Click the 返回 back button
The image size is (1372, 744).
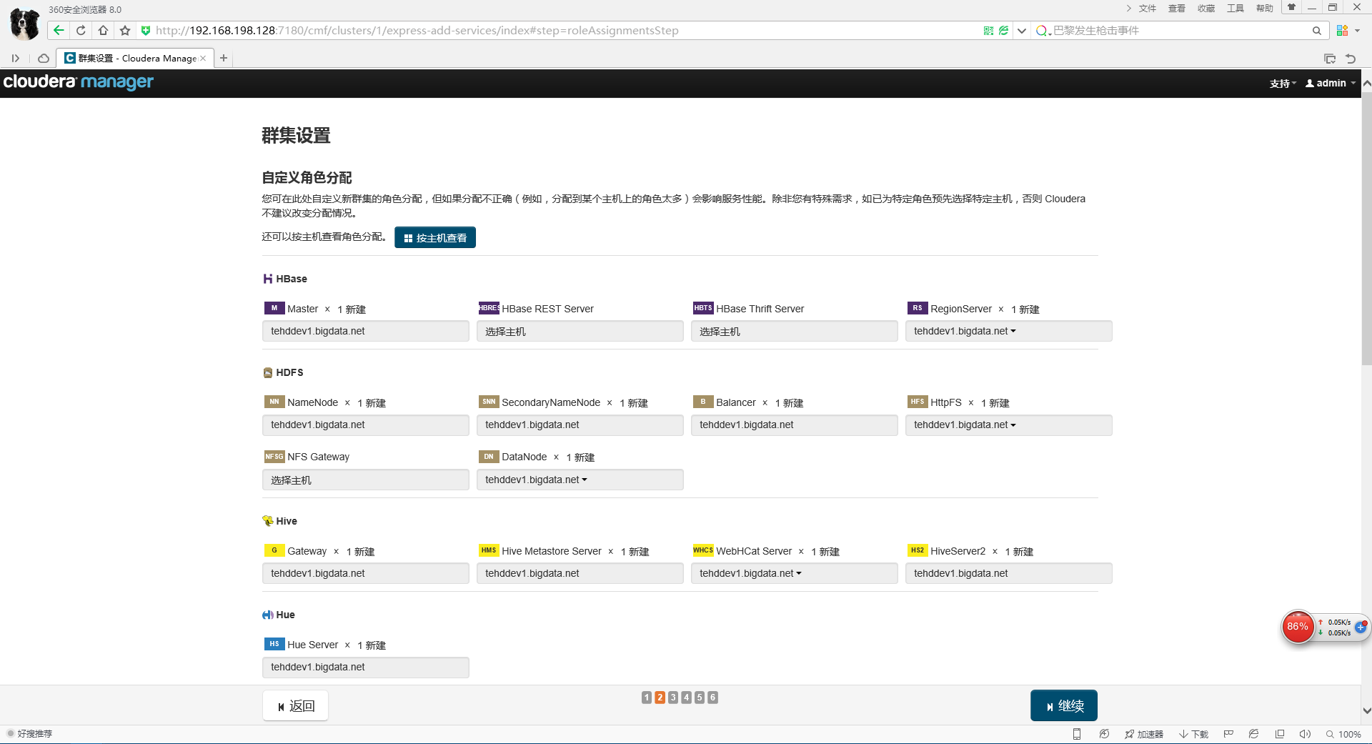(295, 705)
